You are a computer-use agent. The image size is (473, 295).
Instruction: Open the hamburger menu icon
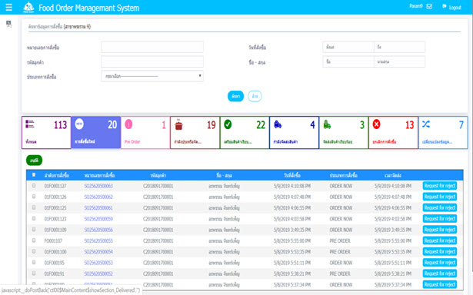(x=8, y=7)
